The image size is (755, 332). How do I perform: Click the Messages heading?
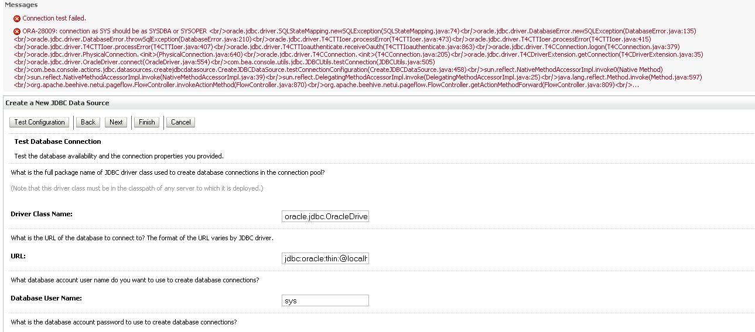coord(21,5)
